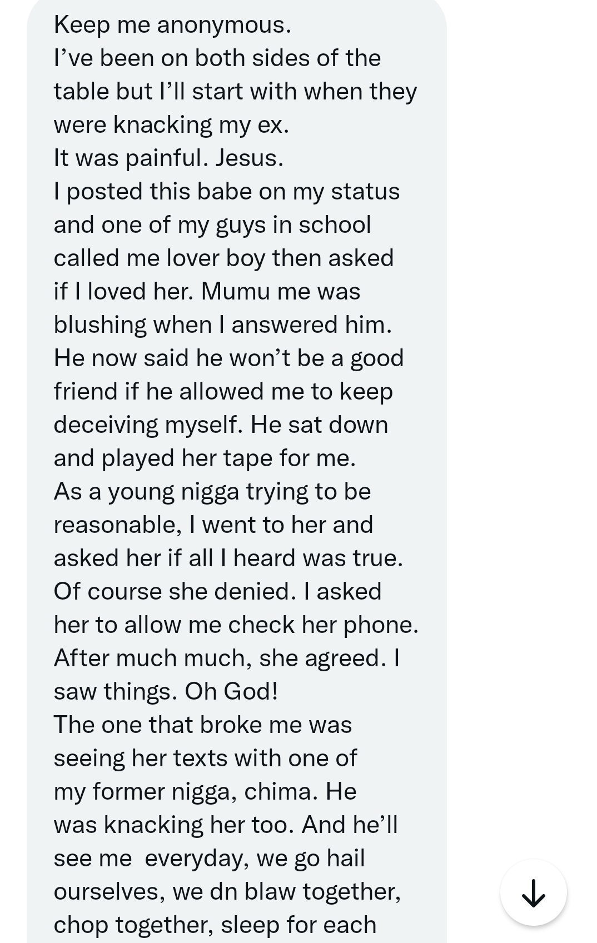Click 'chop together, sleep for each' line
This screenshot has width=597, height=943.
[215, 925]
